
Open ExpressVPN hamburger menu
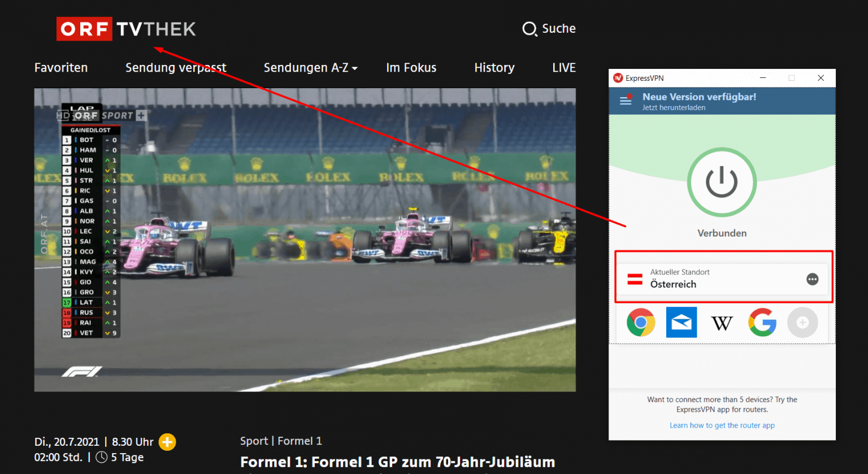click(626, 101)
